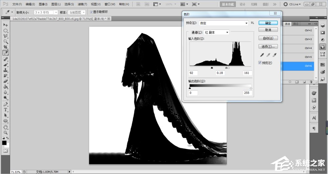This screenshot has width=328, height=174.
Task: Toggle the 预览(P) preview checkbox
Action: pyautogui.click(x=260, y=63)
